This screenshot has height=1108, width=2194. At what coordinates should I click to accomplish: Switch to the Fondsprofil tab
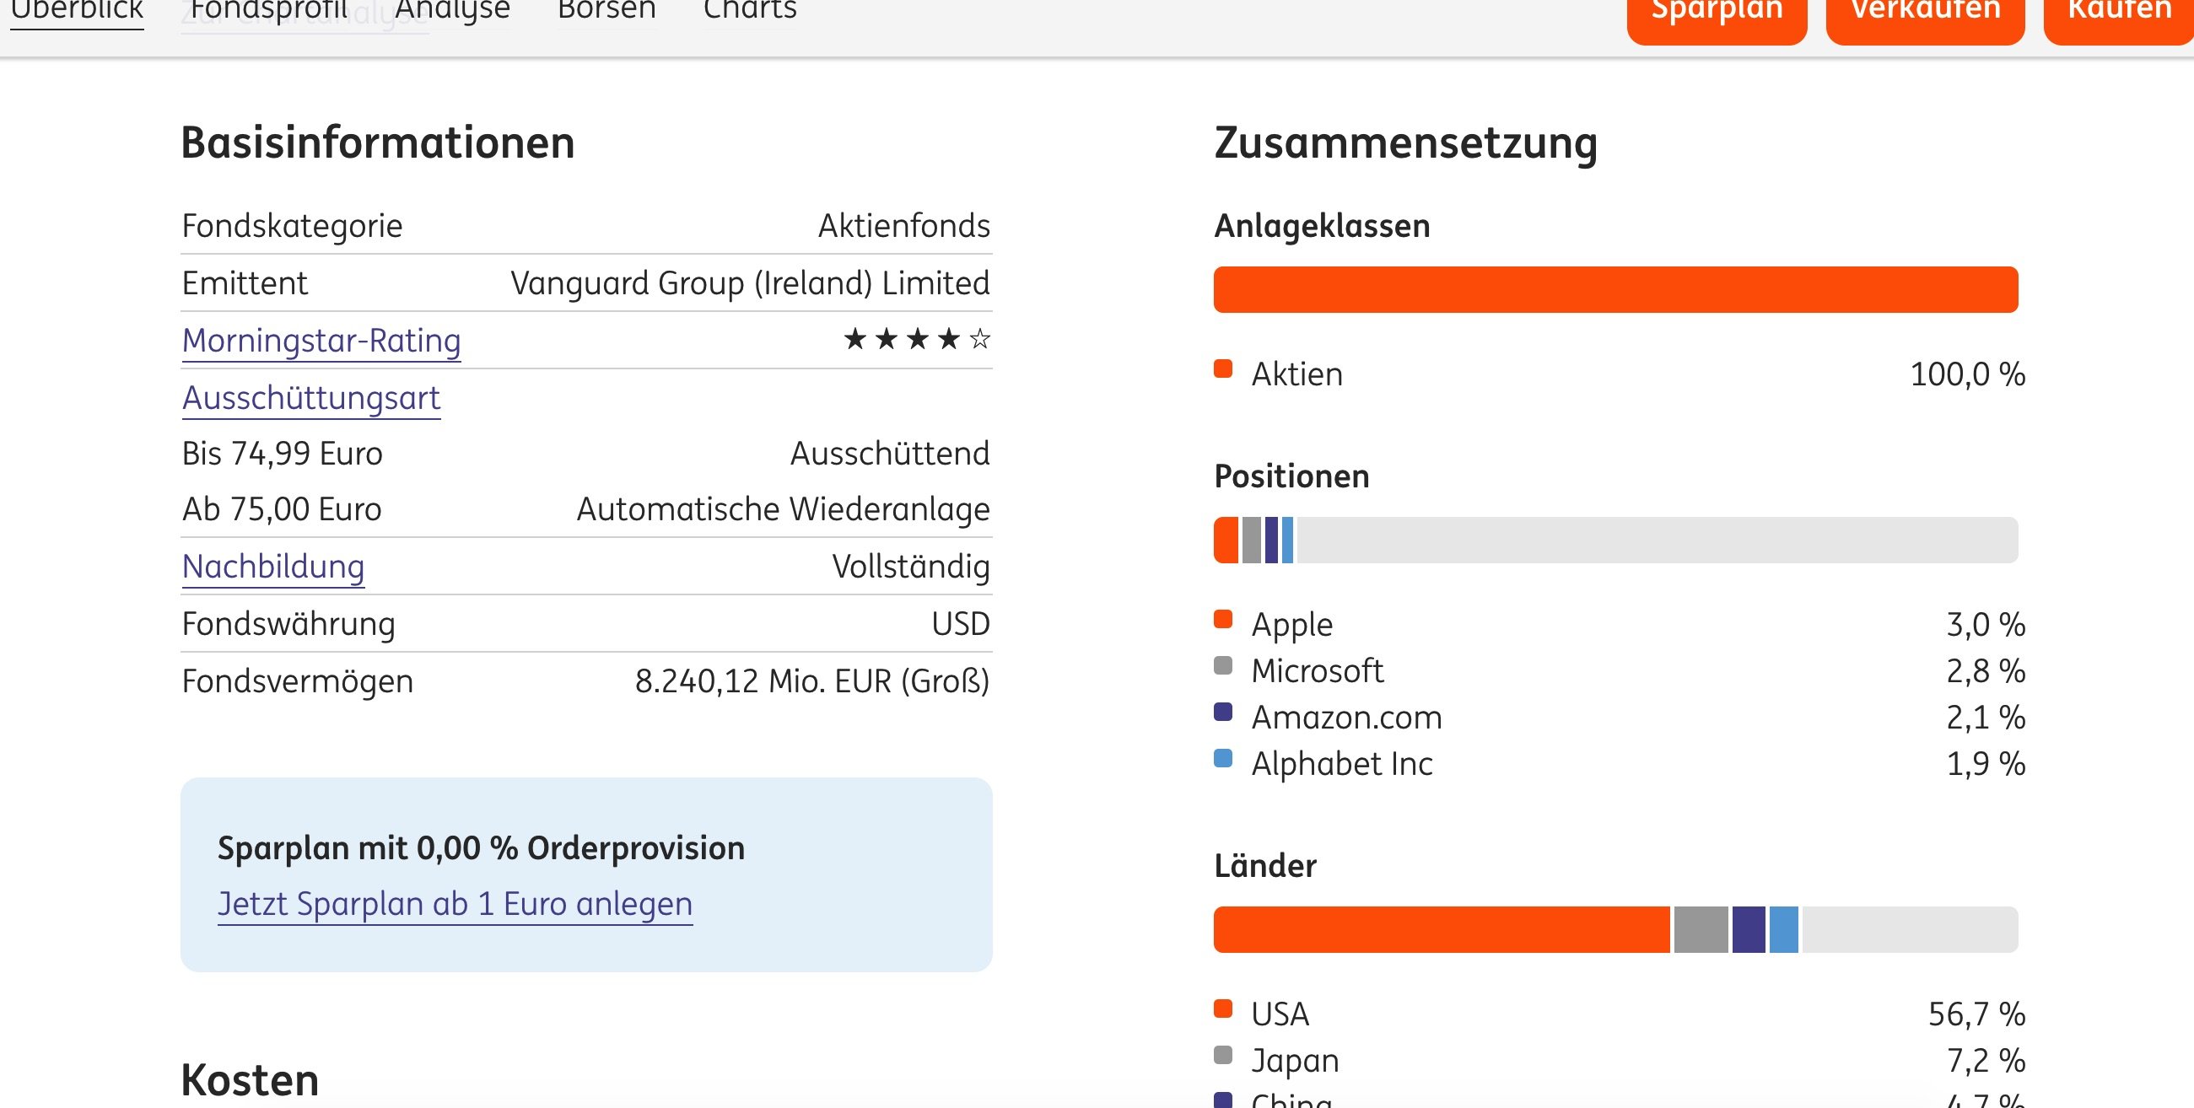point(269,10)
